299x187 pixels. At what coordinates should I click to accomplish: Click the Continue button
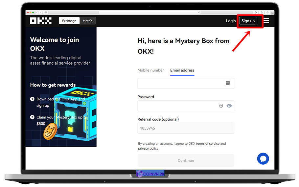tap(186, 160)
